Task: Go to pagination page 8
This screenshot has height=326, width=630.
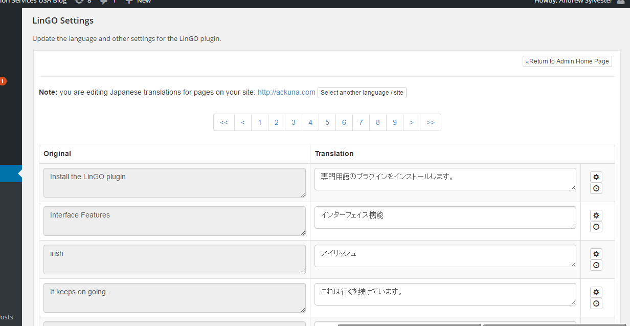Action: coord(378,122)
